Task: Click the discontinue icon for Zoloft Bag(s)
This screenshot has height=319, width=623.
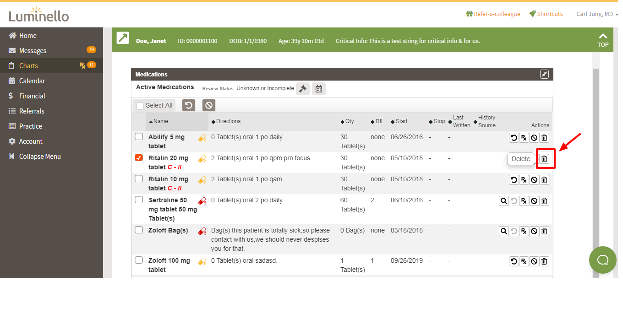Action: (x=534, y=231)
